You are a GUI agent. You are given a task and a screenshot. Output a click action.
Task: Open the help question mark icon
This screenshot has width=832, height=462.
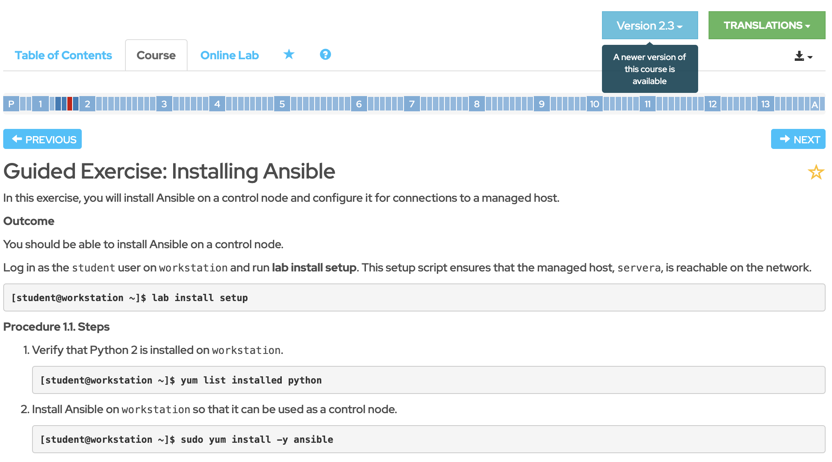(325, 54)
